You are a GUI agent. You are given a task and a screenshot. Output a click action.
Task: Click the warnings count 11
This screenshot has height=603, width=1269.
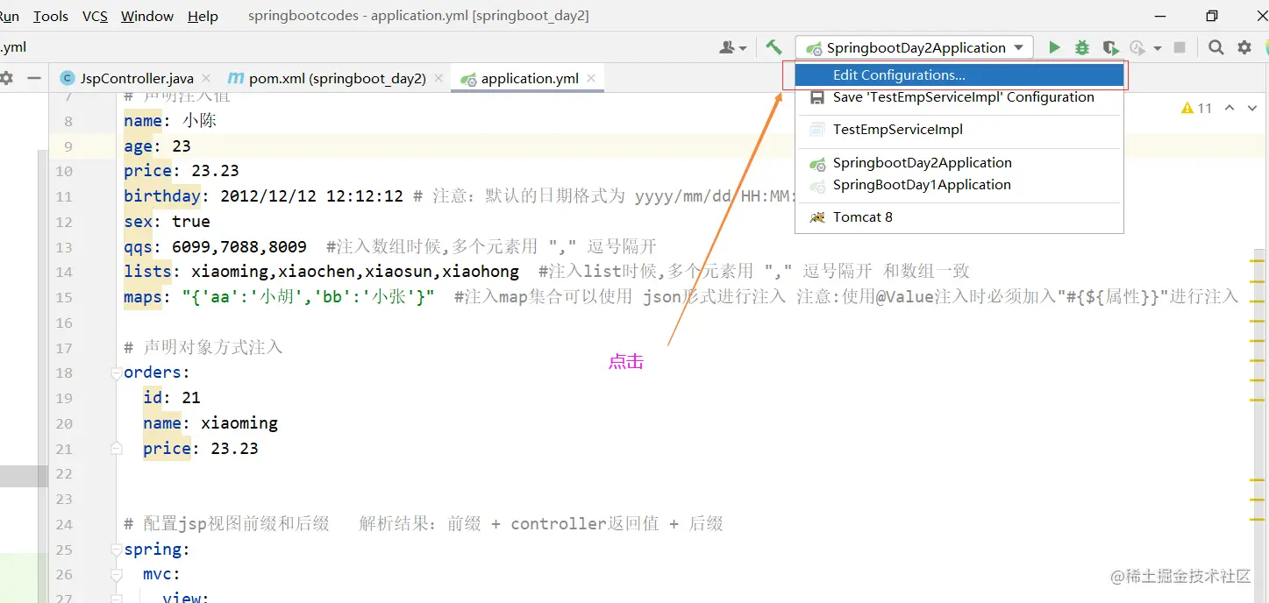[1205, 108]
